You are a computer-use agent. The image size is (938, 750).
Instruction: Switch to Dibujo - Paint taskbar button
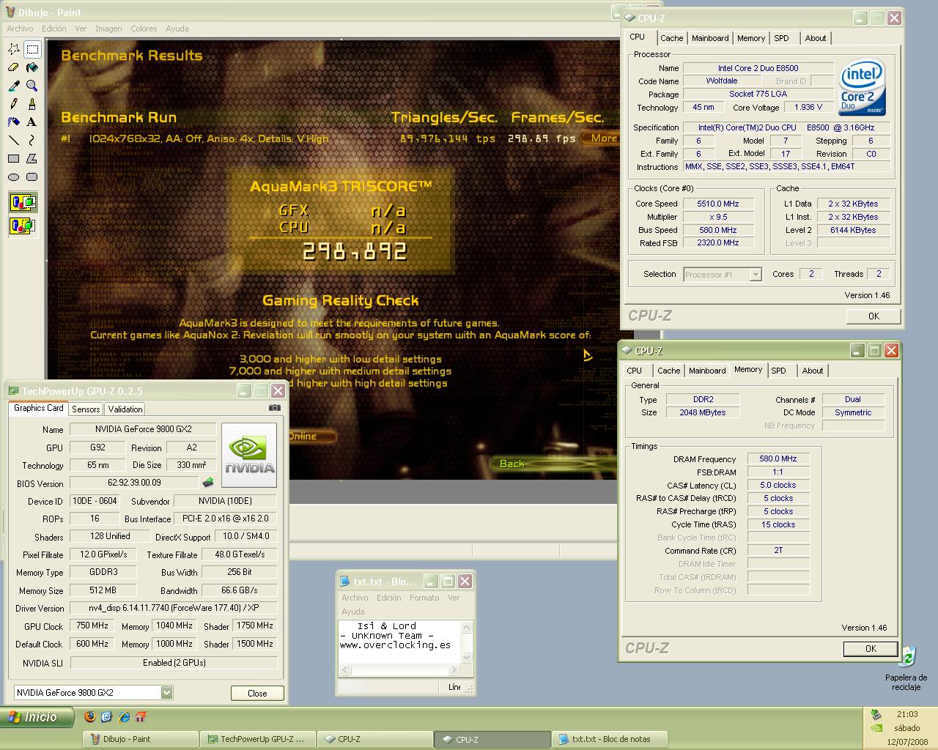pos(141,739)
